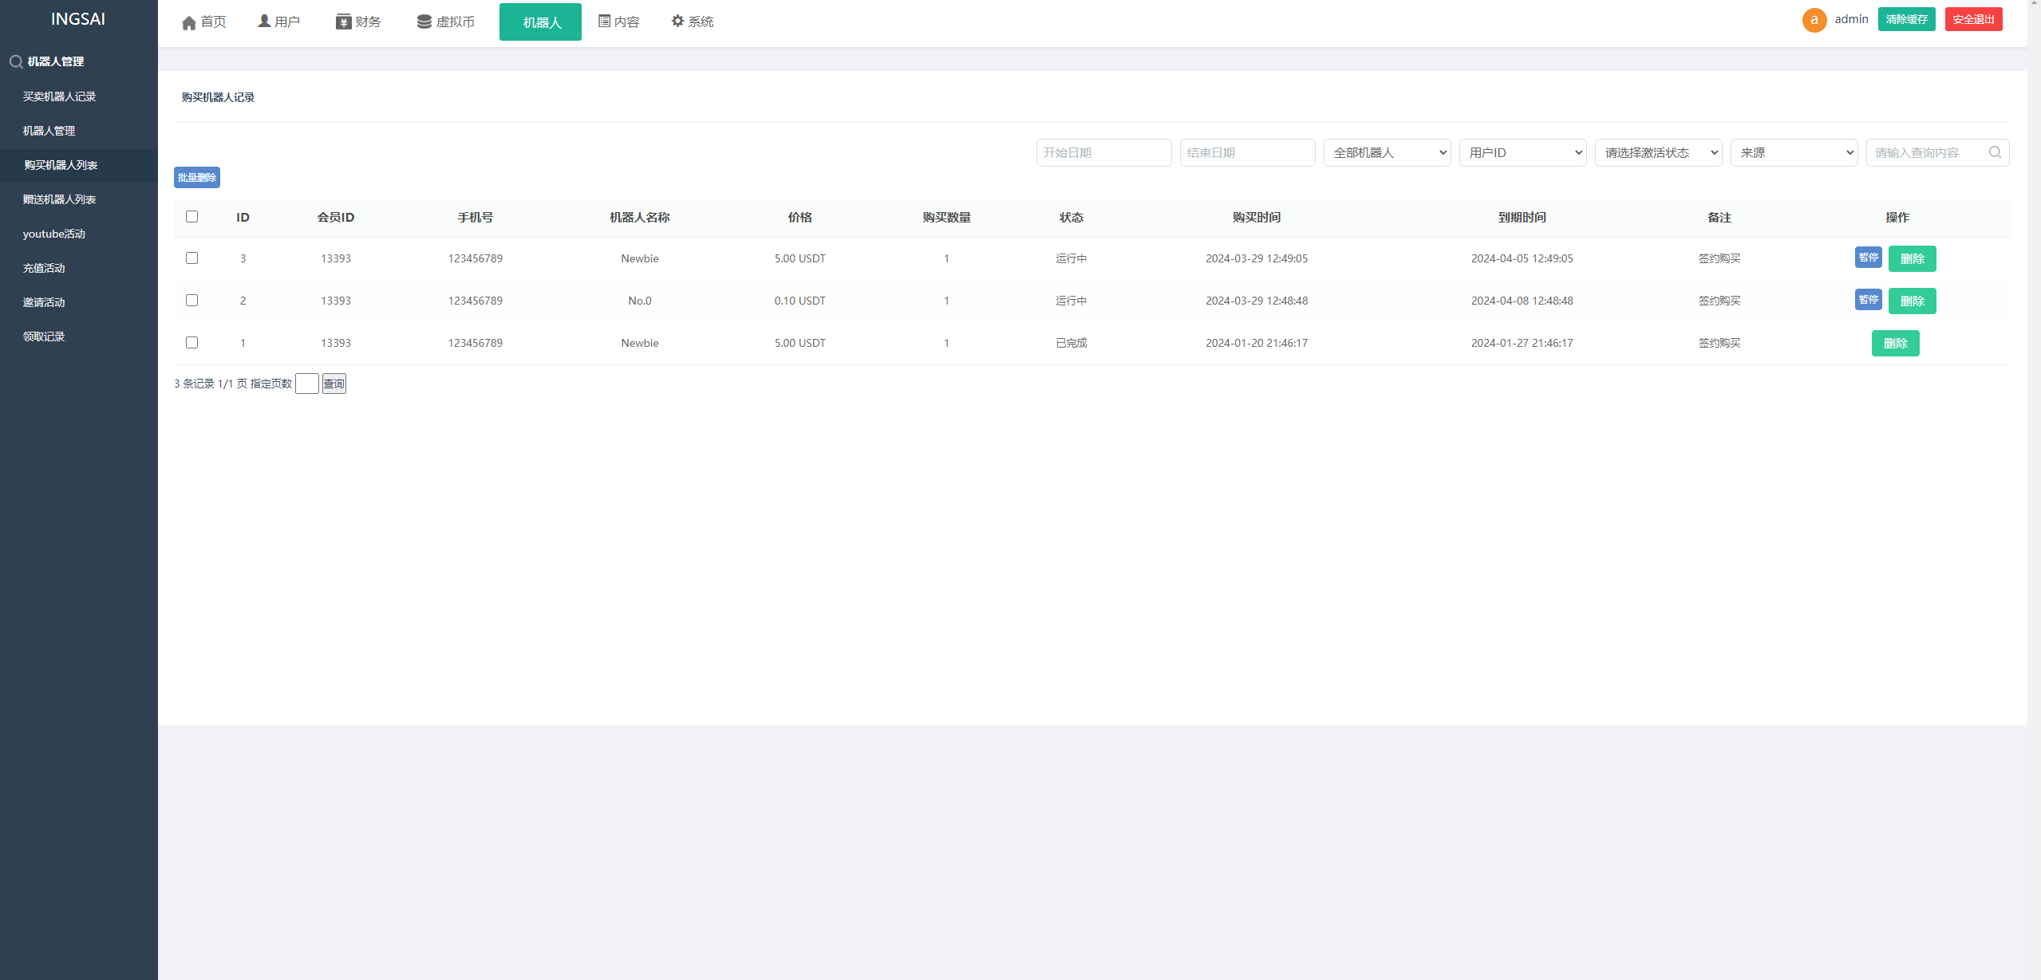Click the 用户 navigation tab
The width and height of the screenshot is (2041, 980).
point(278,21)
